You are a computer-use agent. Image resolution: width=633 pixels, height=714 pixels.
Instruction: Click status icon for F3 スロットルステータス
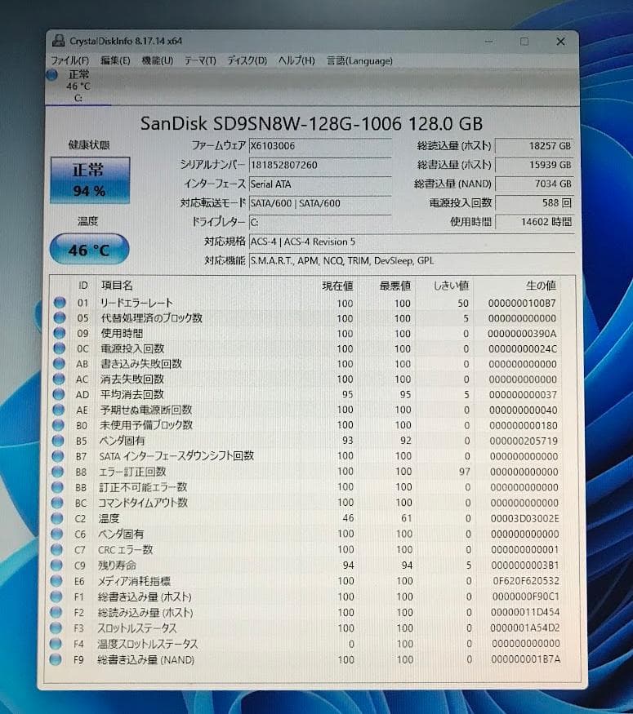click(56, 628)
